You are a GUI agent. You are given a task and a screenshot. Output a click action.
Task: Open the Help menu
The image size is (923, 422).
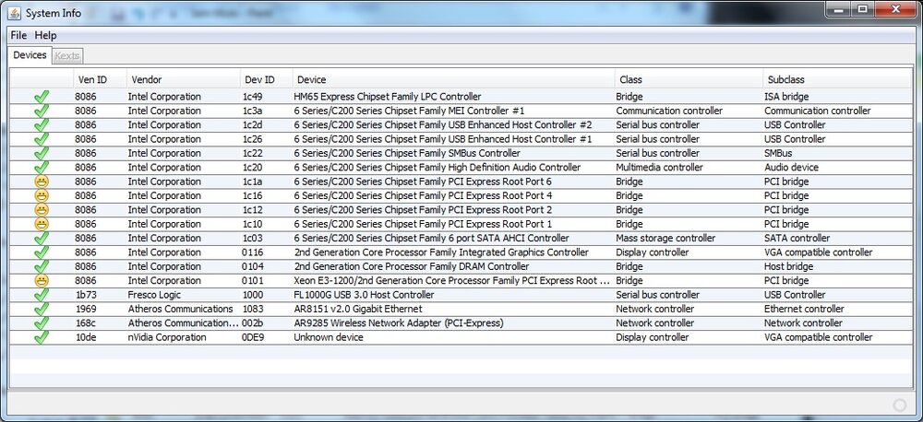point(45,35)
